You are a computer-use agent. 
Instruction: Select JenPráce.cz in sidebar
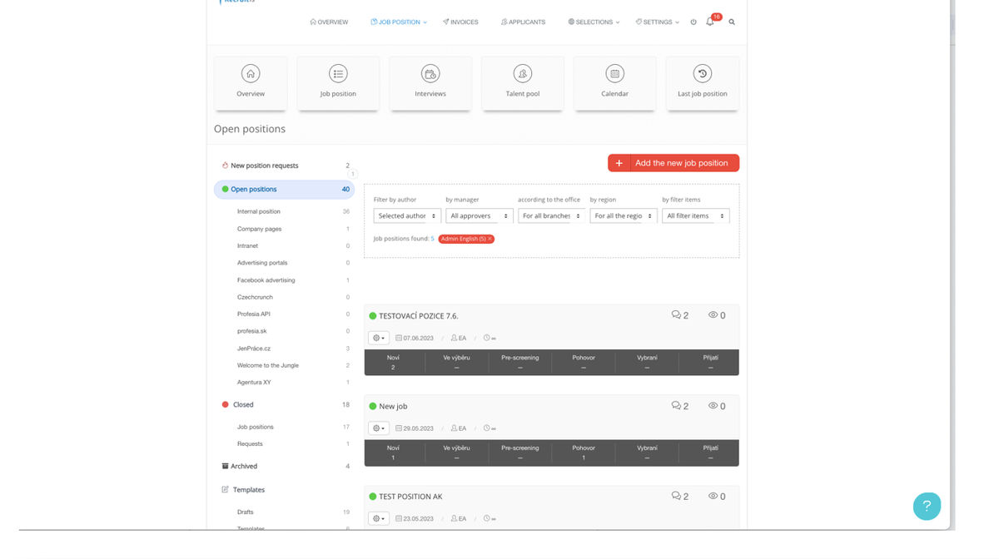click(254, 349)
